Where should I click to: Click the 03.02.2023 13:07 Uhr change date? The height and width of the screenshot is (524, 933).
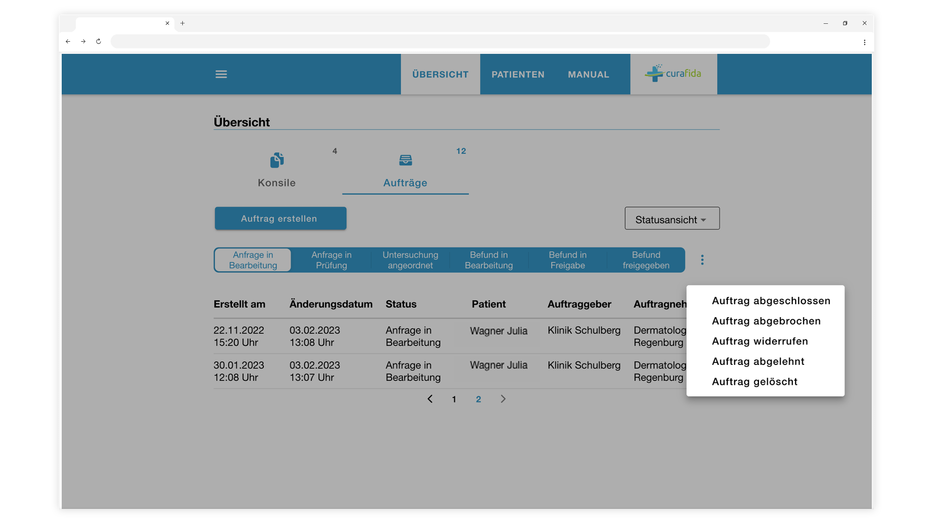tap(315, 371)
